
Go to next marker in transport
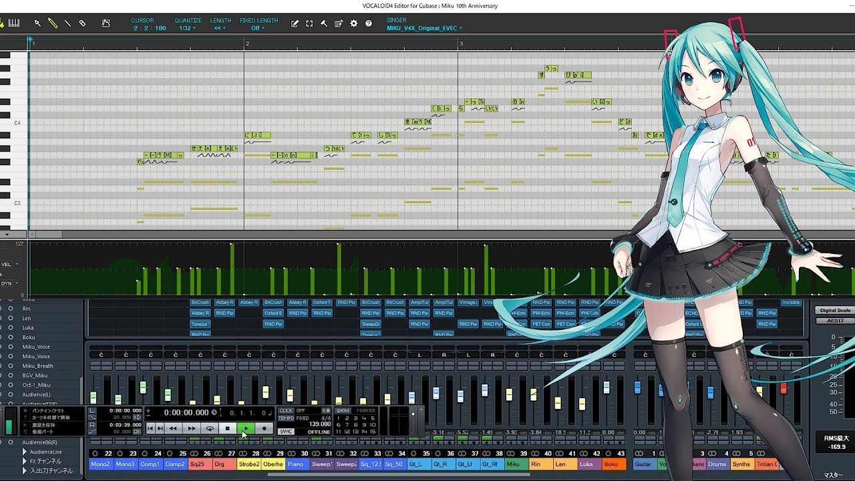tap(160, 428)
